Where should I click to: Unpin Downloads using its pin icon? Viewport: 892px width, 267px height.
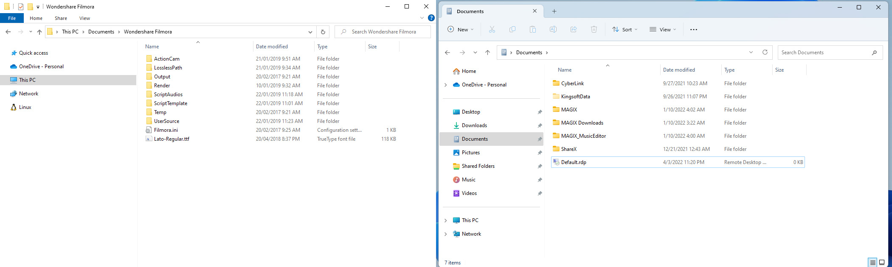[540, 125]
